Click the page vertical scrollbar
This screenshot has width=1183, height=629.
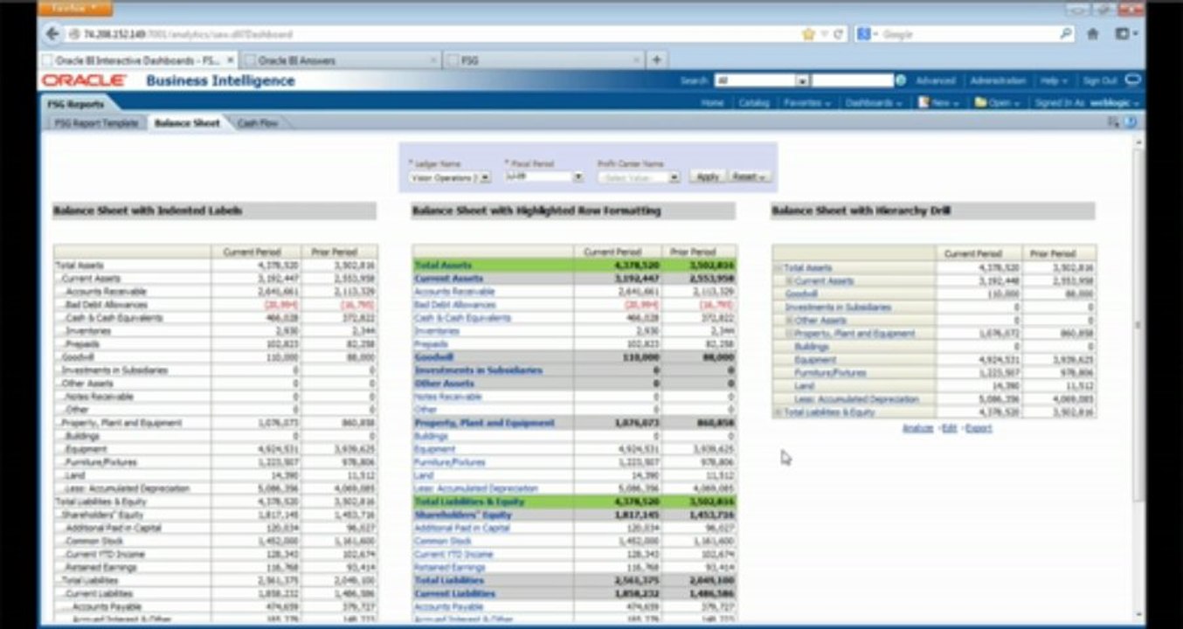[1138, 325]
